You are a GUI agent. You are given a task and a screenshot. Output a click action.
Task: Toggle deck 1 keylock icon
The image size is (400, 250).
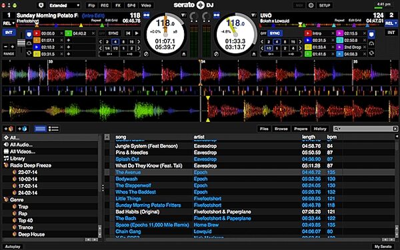146,15
